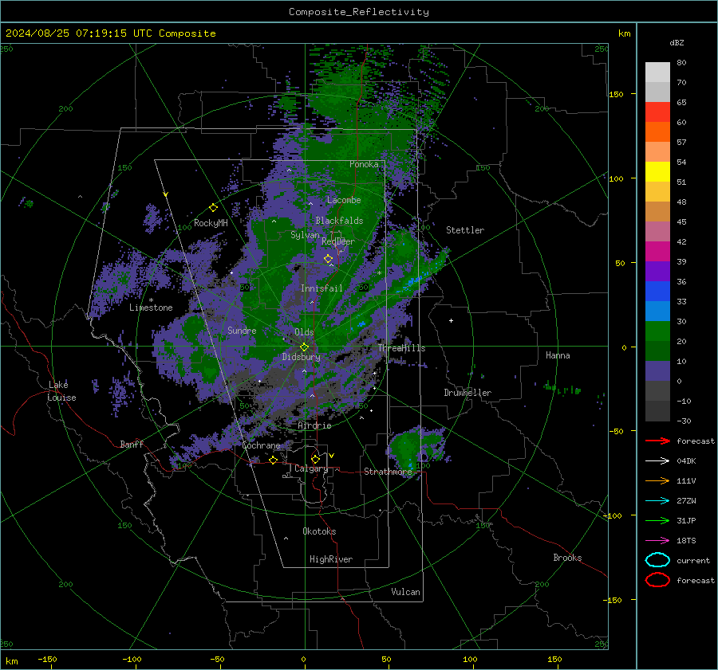
Task: Click the red forecast arrow in legend
Action: [657, 441]
